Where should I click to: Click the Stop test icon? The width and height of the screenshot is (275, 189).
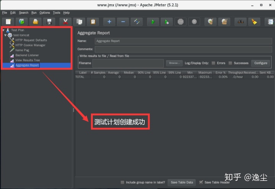pyautogui.click(x=180, y=22)
